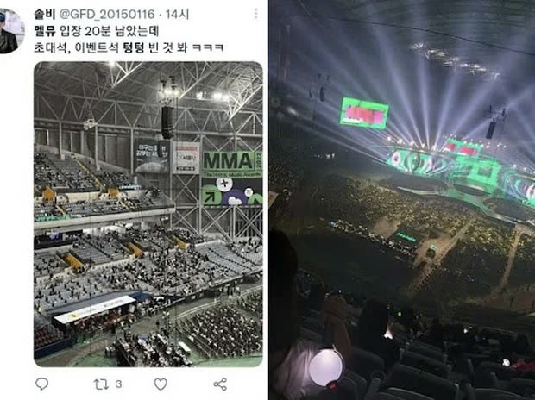This screenshot has height=400, width=535.
Task: Click the hanging speaker array in arena photo
Action: pos(166,122)
